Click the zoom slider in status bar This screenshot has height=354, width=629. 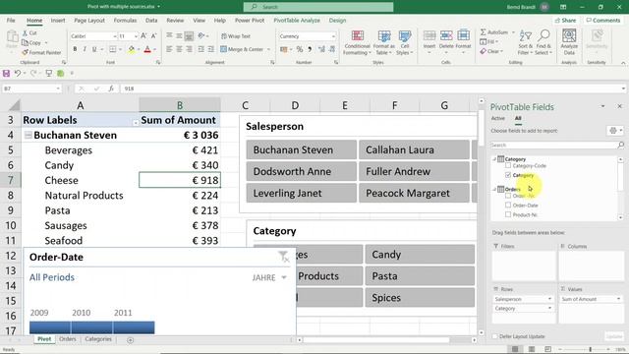[x=590, y=350]
